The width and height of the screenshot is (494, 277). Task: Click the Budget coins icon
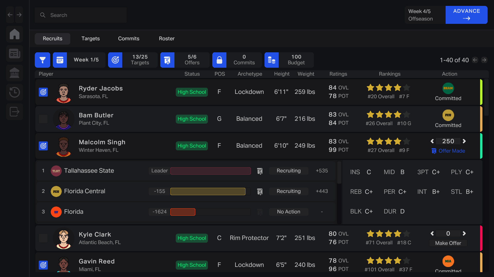click(x=271, y=60)
